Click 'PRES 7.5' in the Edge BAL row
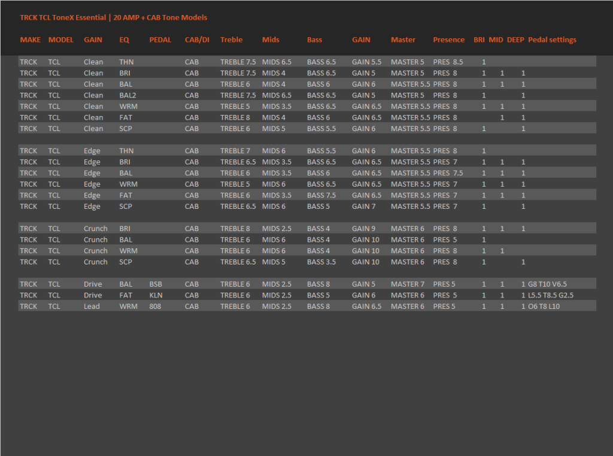This screenshot has height=456, width=613. click(448, 173)
